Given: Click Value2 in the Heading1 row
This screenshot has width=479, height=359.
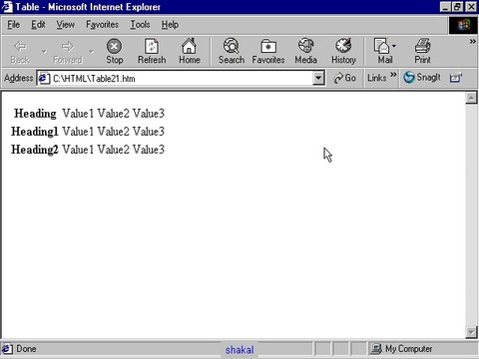Looking at the screenshot, I should (113, 132).
